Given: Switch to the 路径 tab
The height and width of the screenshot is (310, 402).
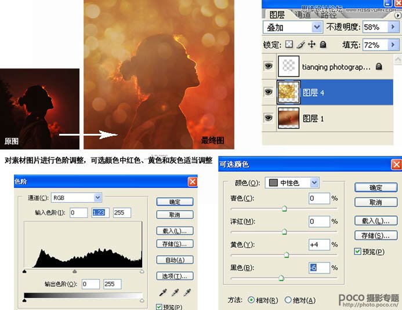Looking at the screenshot, I should tap(328, 15).
